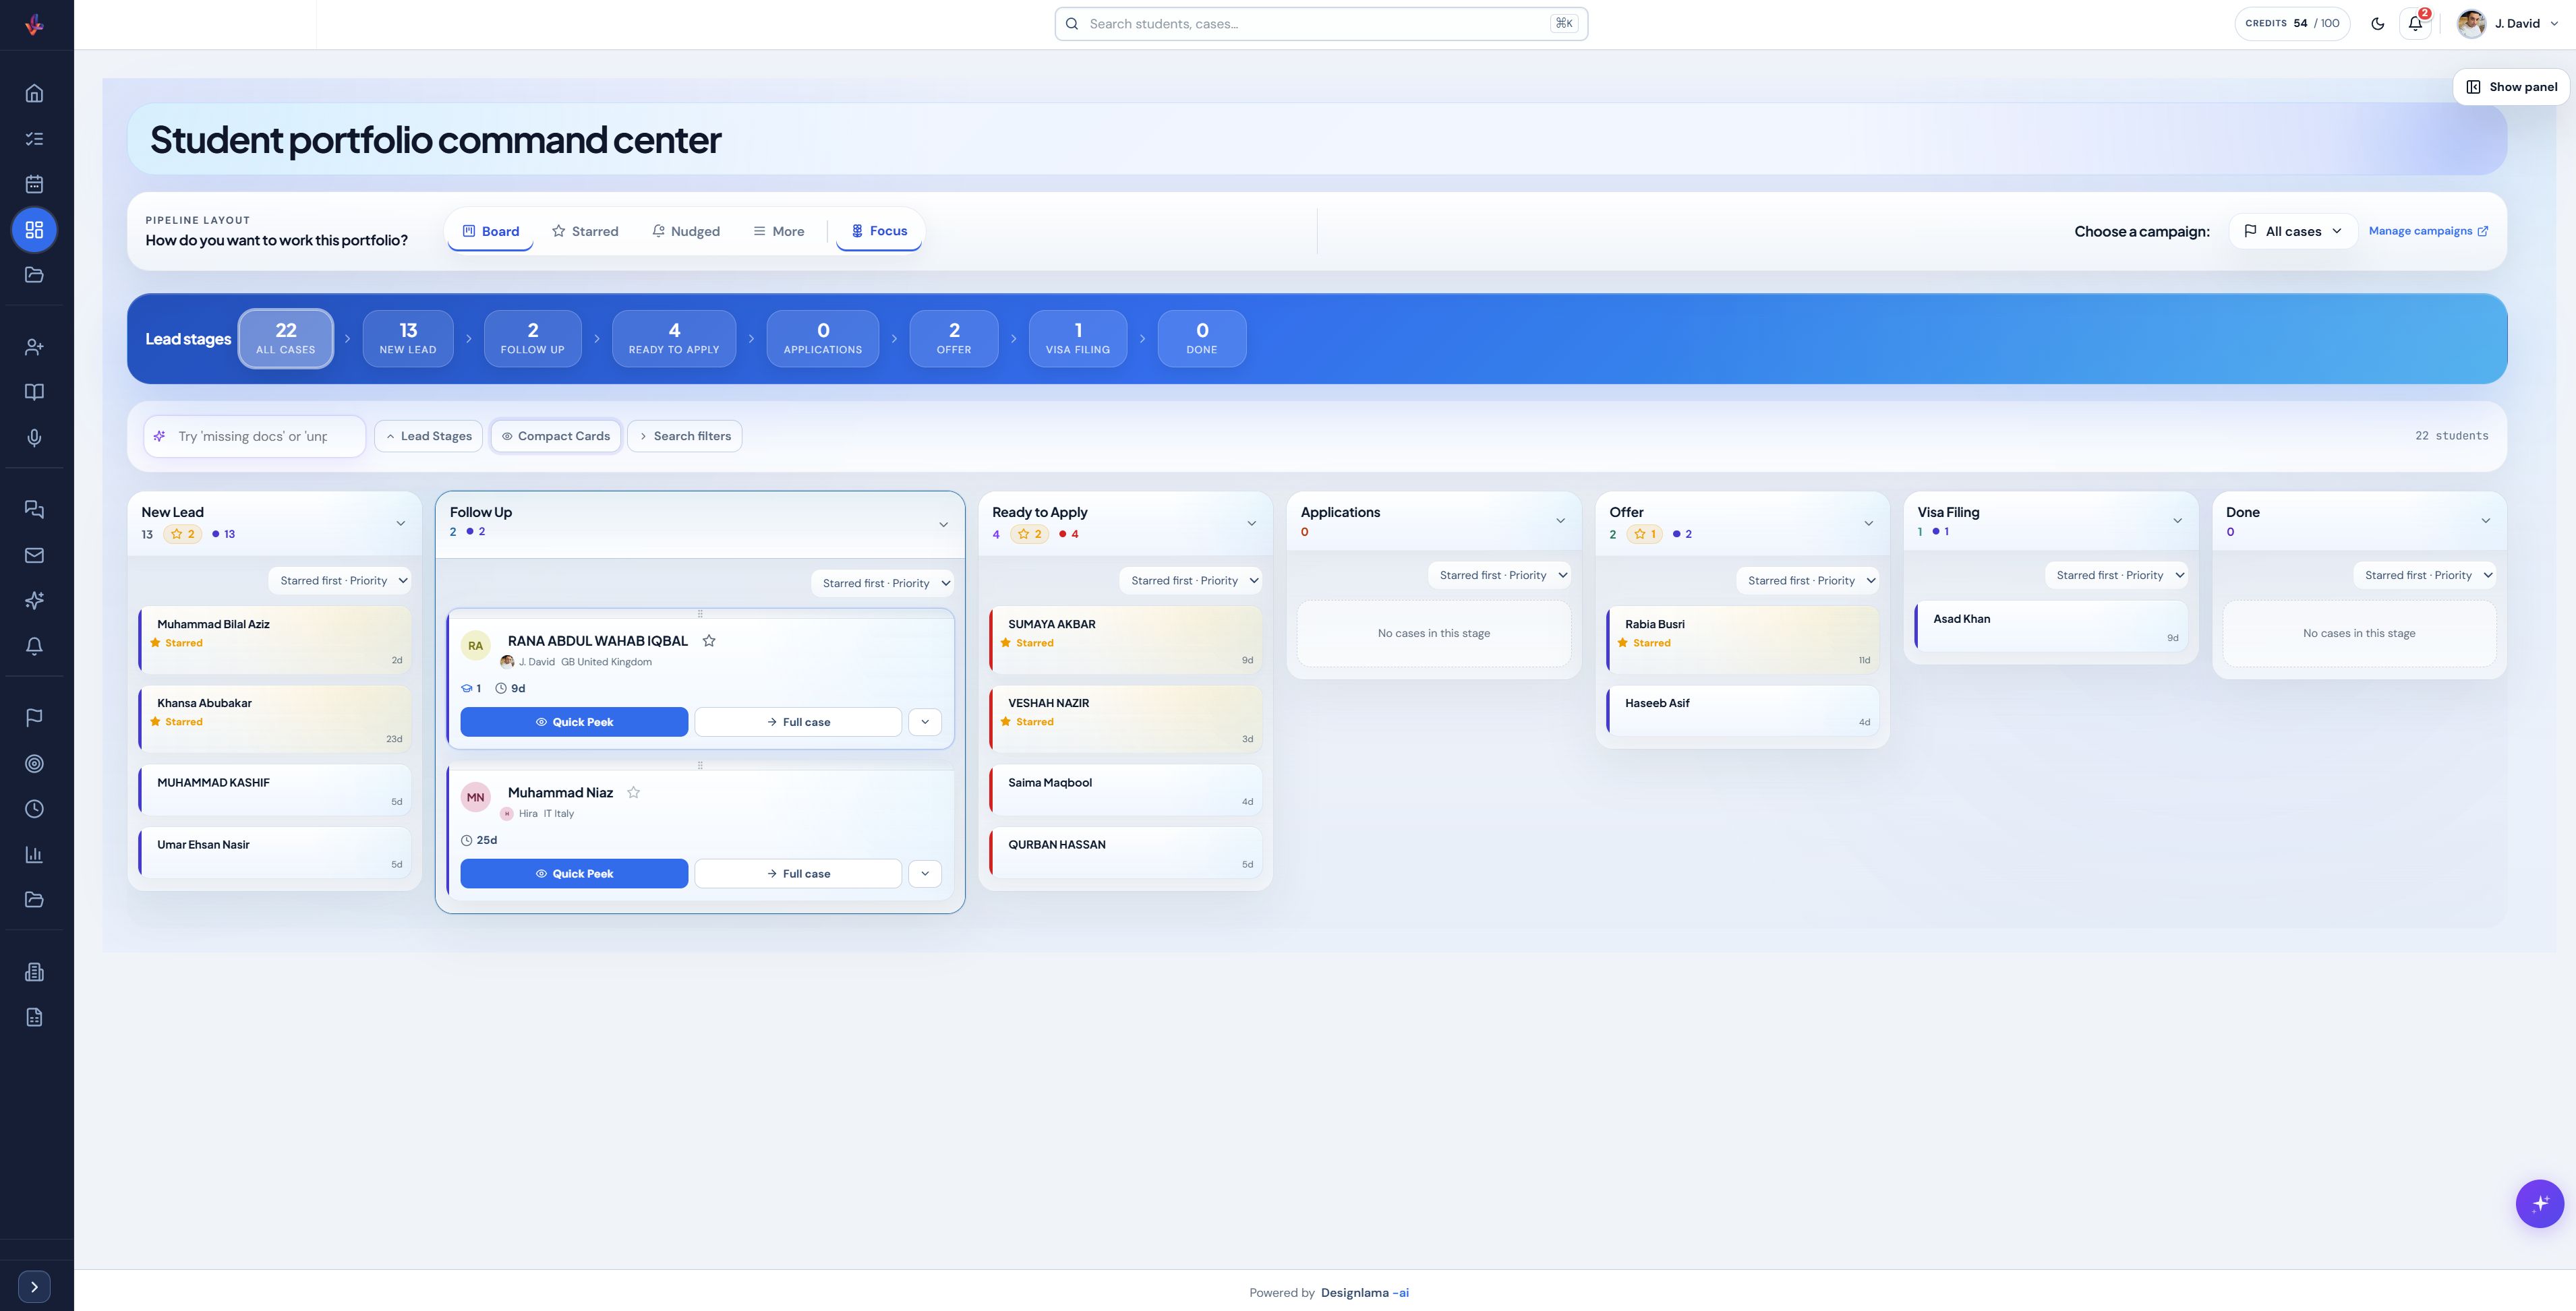This screenshot has height=1311, width=2576.
Task: Open the clock history icon in sidebar
Action: [x=34, y=808]
